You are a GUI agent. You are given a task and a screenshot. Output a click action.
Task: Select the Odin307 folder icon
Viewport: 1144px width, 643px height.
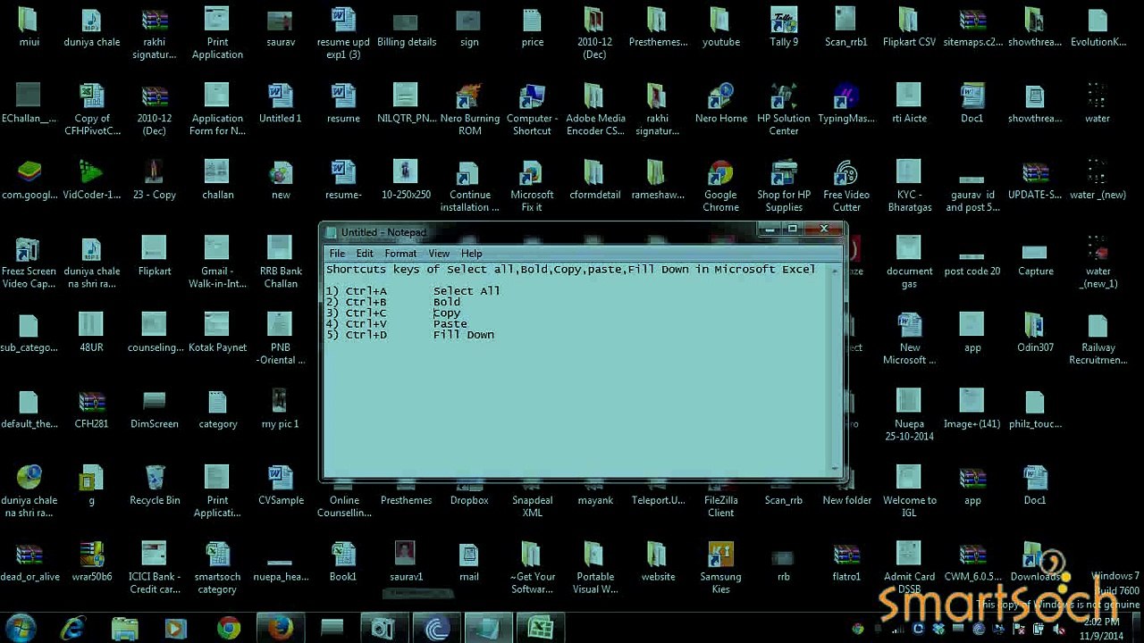tap(1035, 332)
